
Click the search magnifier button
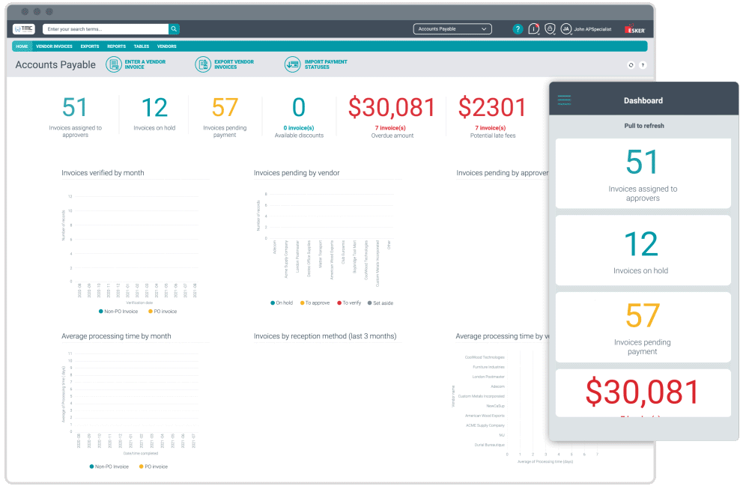174,29
